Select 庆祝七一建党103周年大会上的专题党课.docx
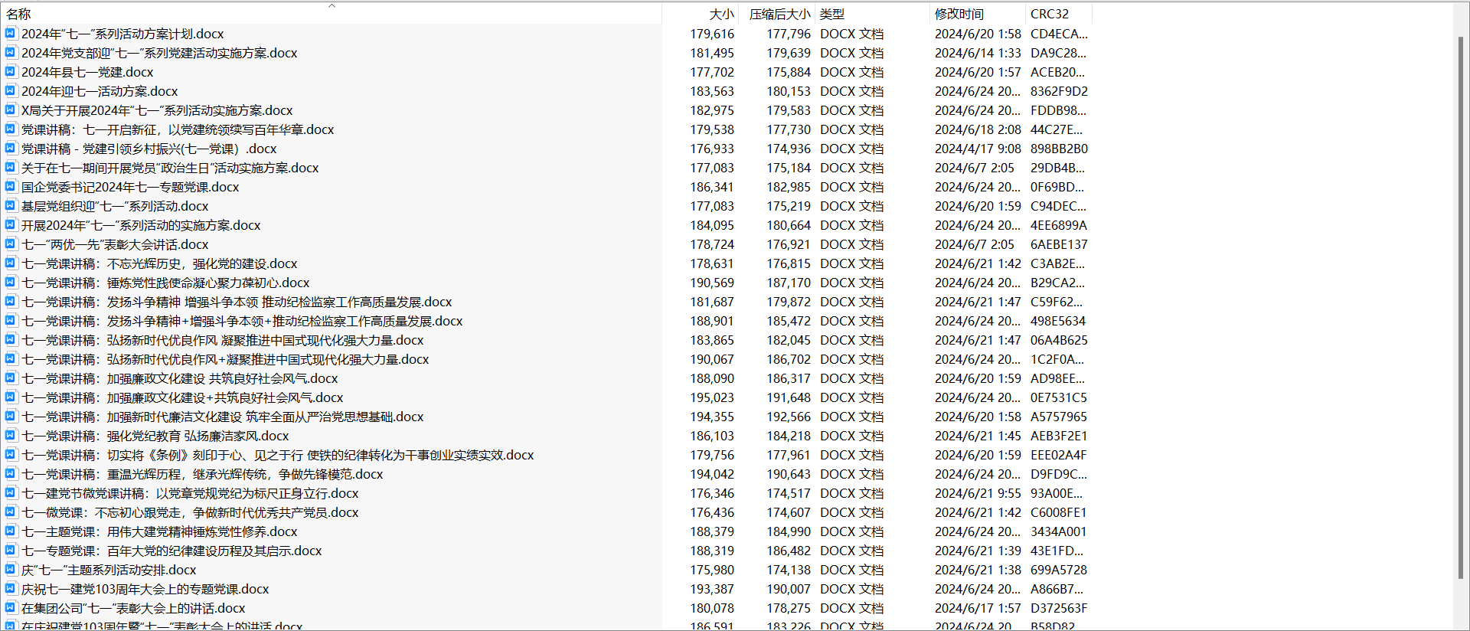Viewport: 1470px width, 631px height. click(145, 589)
